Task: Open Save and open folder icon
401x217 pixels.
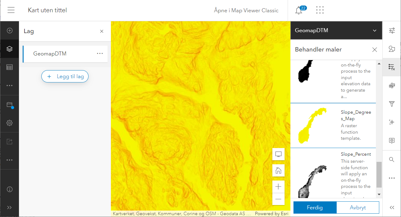Action: (x=9, y=105)
